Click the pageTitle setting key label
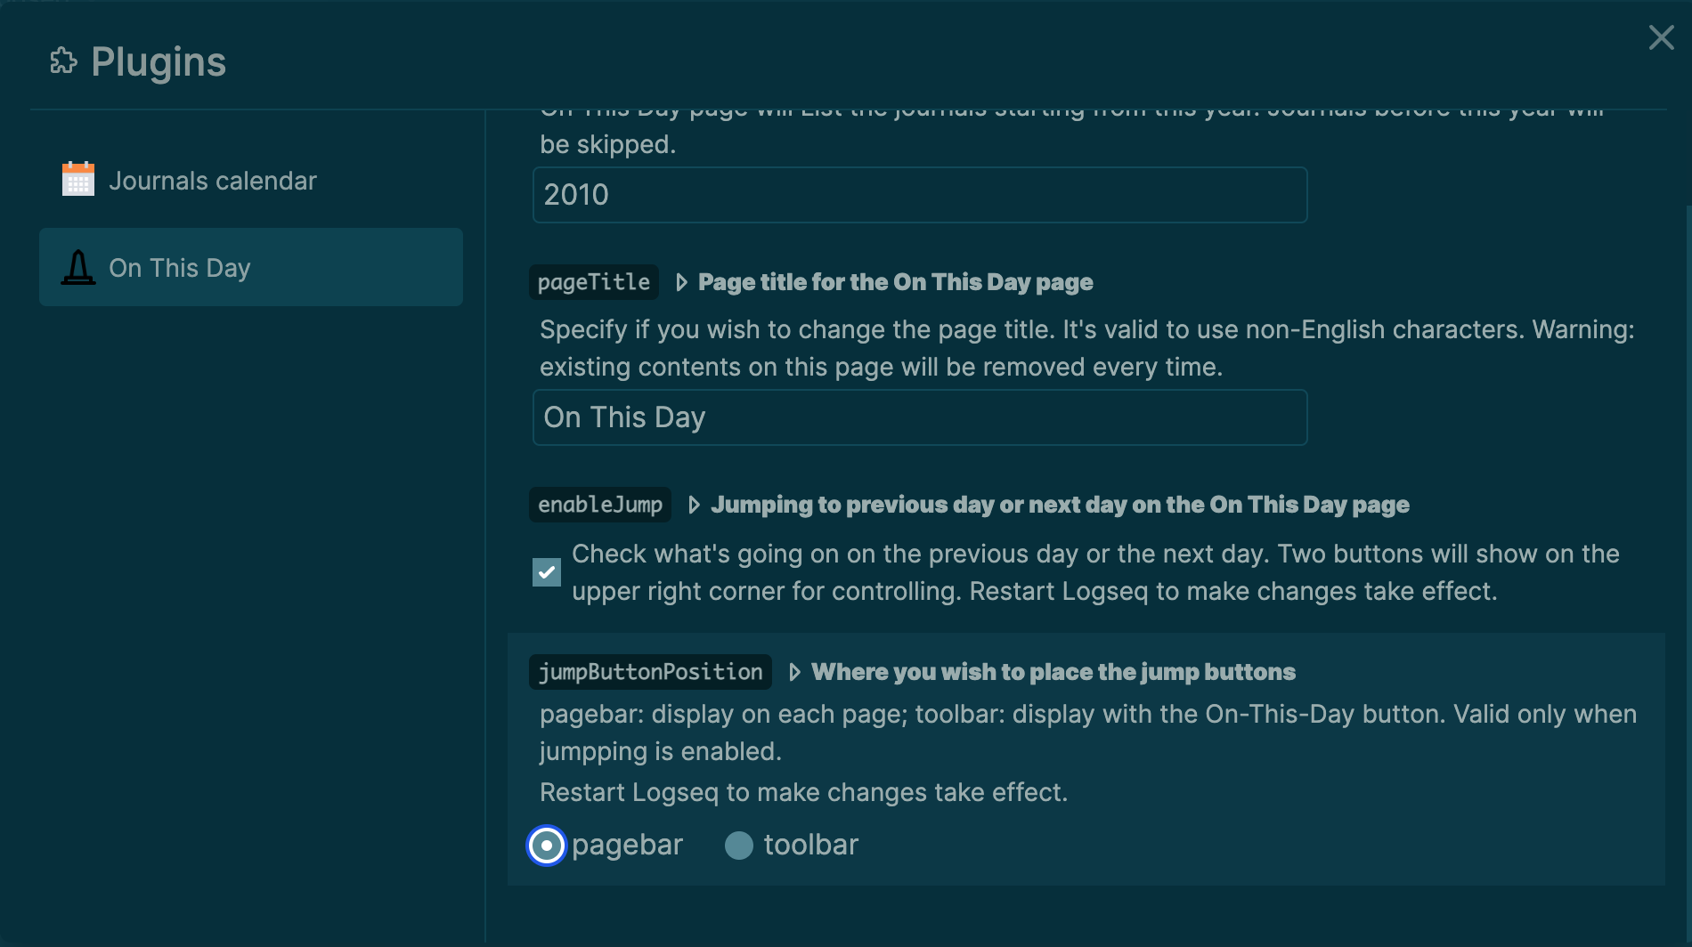The image size is (1692, 947). (594, 282)
